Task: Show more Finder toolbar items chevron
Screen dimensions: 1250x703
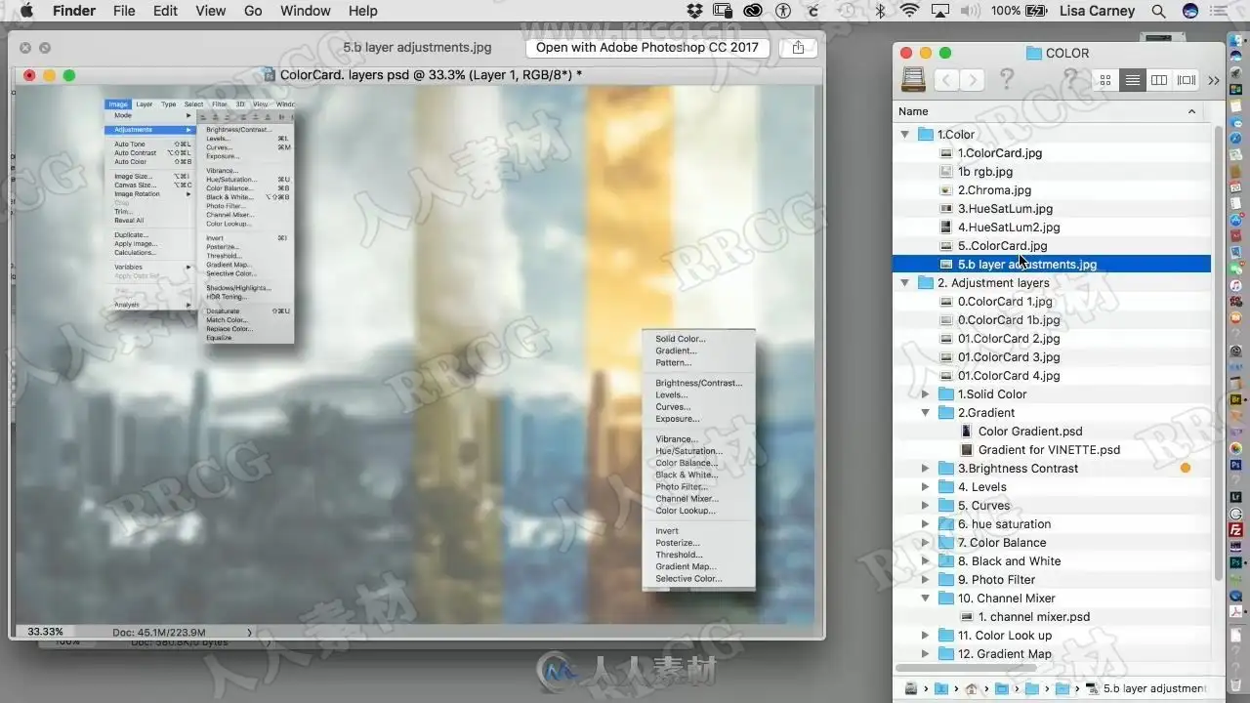Action: (1214, 80)
